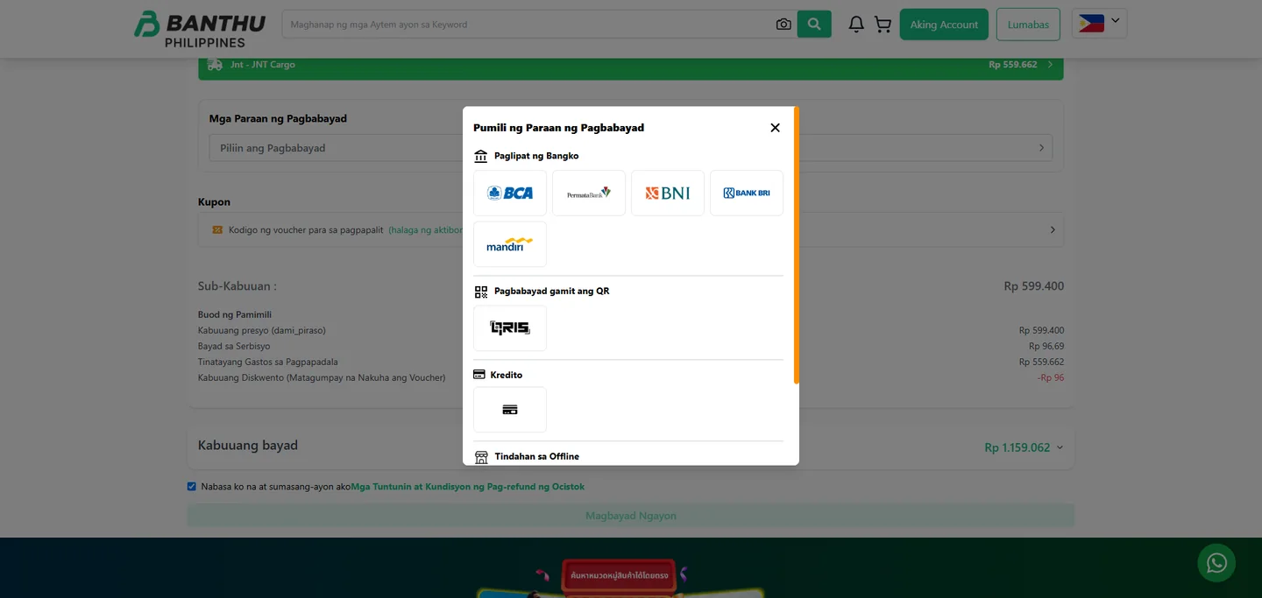Select BNI bank transfer option
This screenshot has height=598, width=1262.
tap(668, 193)
